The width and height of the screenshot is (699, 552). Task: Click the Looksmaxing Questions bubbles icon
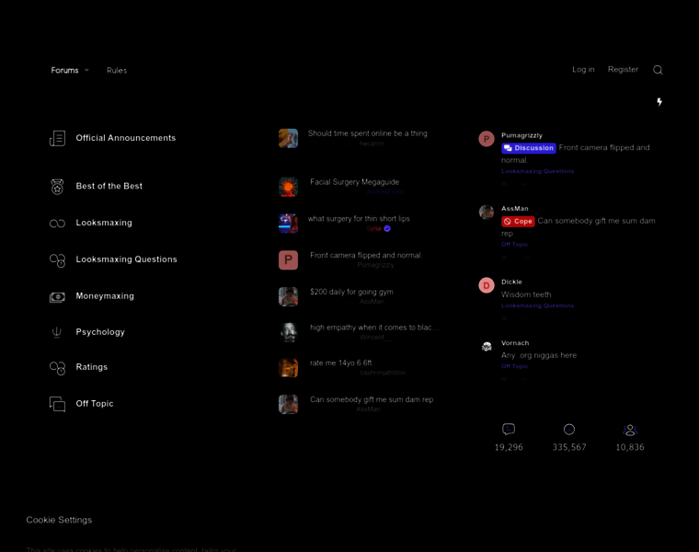click(57, 260)
